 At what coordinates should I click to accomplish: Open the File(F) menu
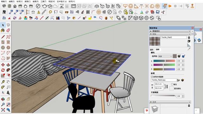pos(4,1)
